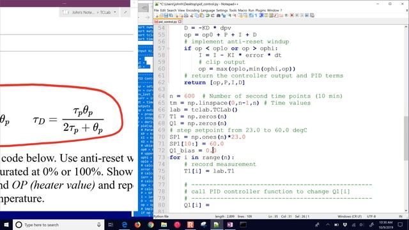Select the pid_control.py document tab

(x=167, y=22)
